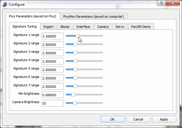Image resolution: width=182 pixels, height=128 pixels.
Task: Switch to the Expert tab
Action: (x=48, y=27)
